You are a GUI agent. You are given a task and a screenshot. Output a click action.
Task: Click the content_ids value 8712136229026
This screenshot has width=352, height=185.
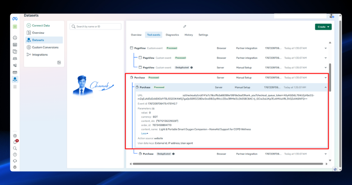point(167,121)
